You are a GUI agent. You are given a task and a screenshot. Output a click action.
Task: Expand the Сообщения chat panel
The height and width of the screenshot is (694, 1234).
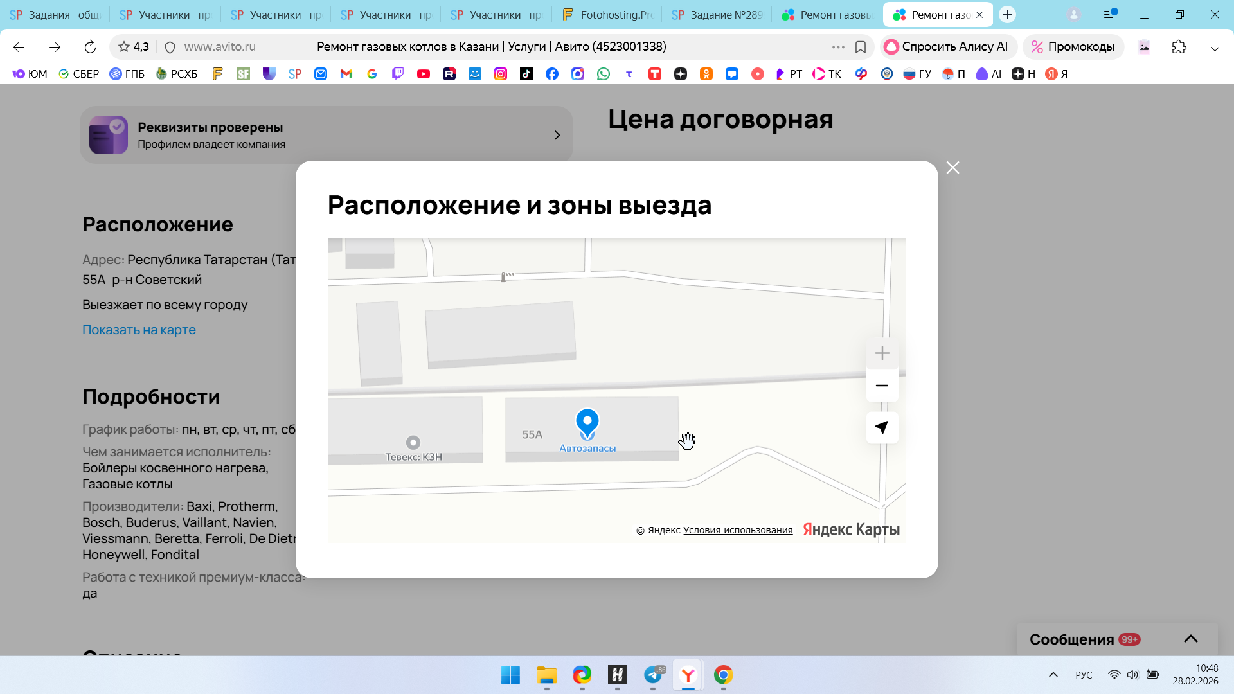tap(1190, 639)
